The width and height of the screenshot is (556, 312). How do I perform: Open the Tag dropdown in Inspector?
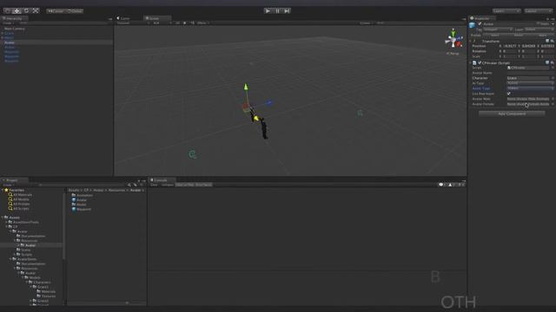click(x=498, y=29)
